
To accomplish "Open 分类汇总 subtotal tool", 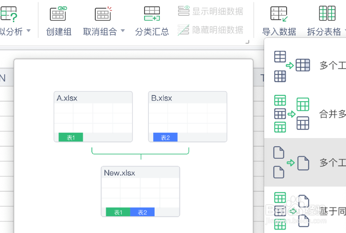I will pyautogui.click(x=152, y=13).
